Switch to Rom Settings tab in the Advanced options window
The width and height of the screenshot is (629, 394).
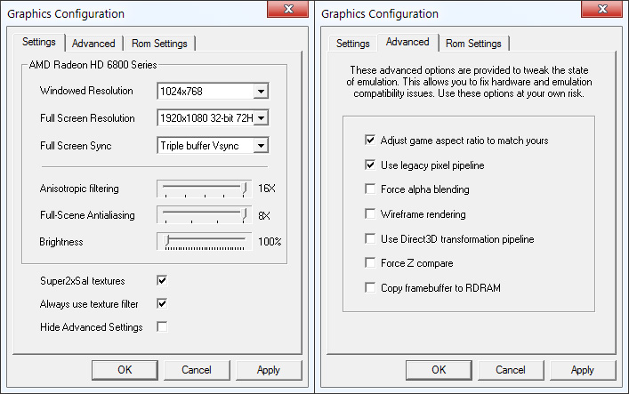click(473, 44)
